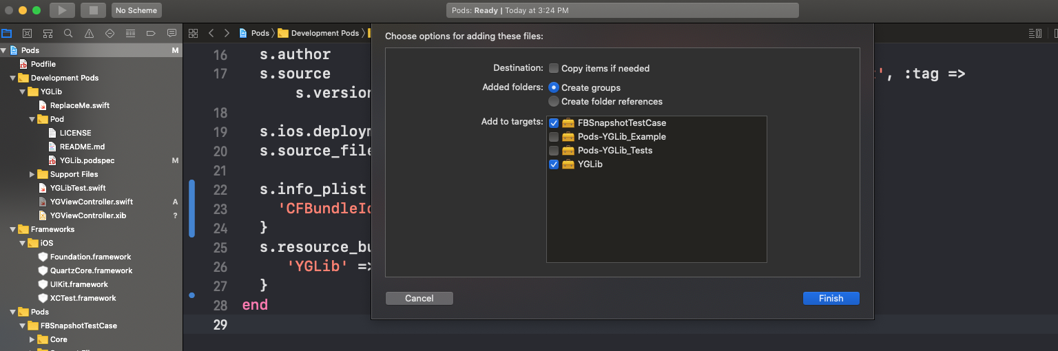Select QuartzCore.framework
Screen dimensions: 1058x351
91,270
